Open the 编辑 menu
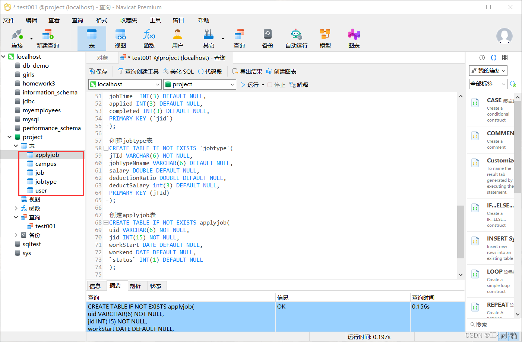 click(31, 20)
